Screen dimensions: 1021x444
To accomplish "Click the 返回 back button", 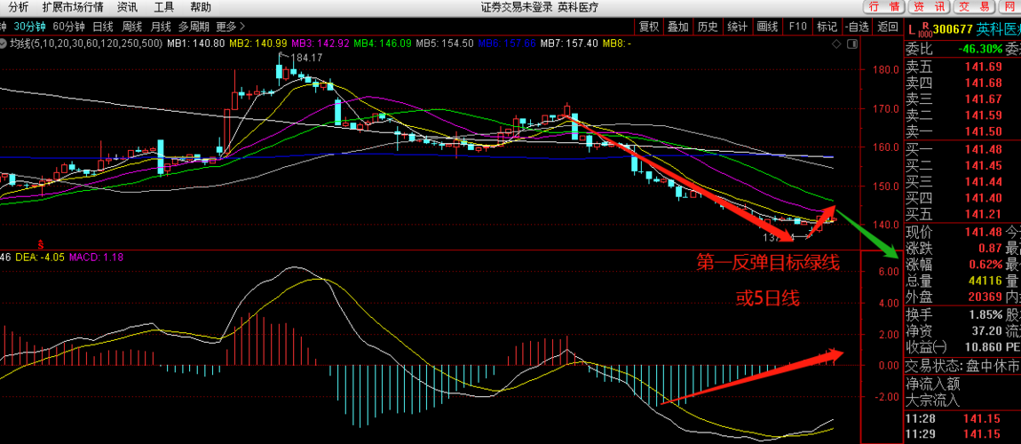I will pos(887,27).
